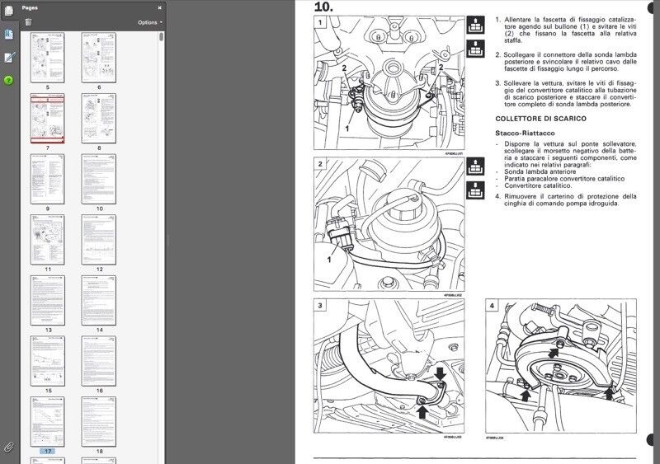Select the highlighted page 7 thumbnail
This screenshot has height=464, width=660.
47,117
